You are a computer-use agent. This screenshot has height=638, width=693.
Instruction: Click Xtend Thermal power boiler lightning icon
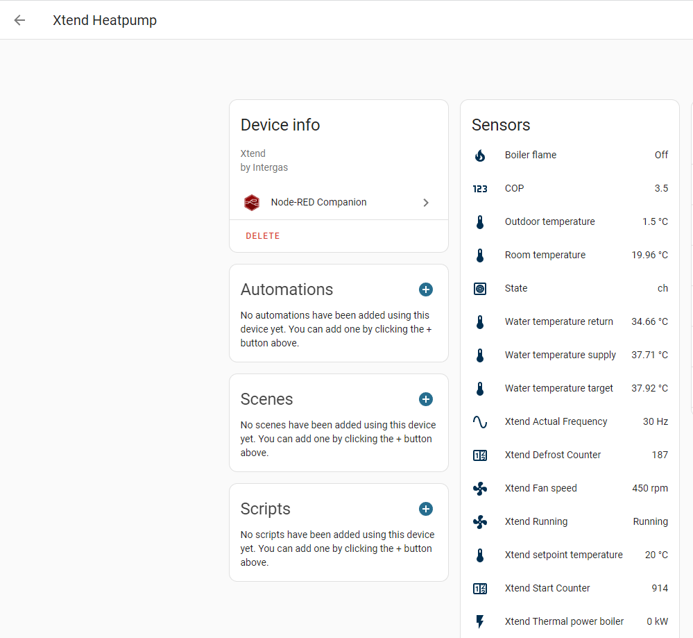[x=480, y=621]
